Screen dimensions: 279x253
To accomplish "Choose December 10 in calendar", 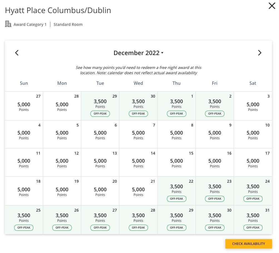I will tap(253, 134).
